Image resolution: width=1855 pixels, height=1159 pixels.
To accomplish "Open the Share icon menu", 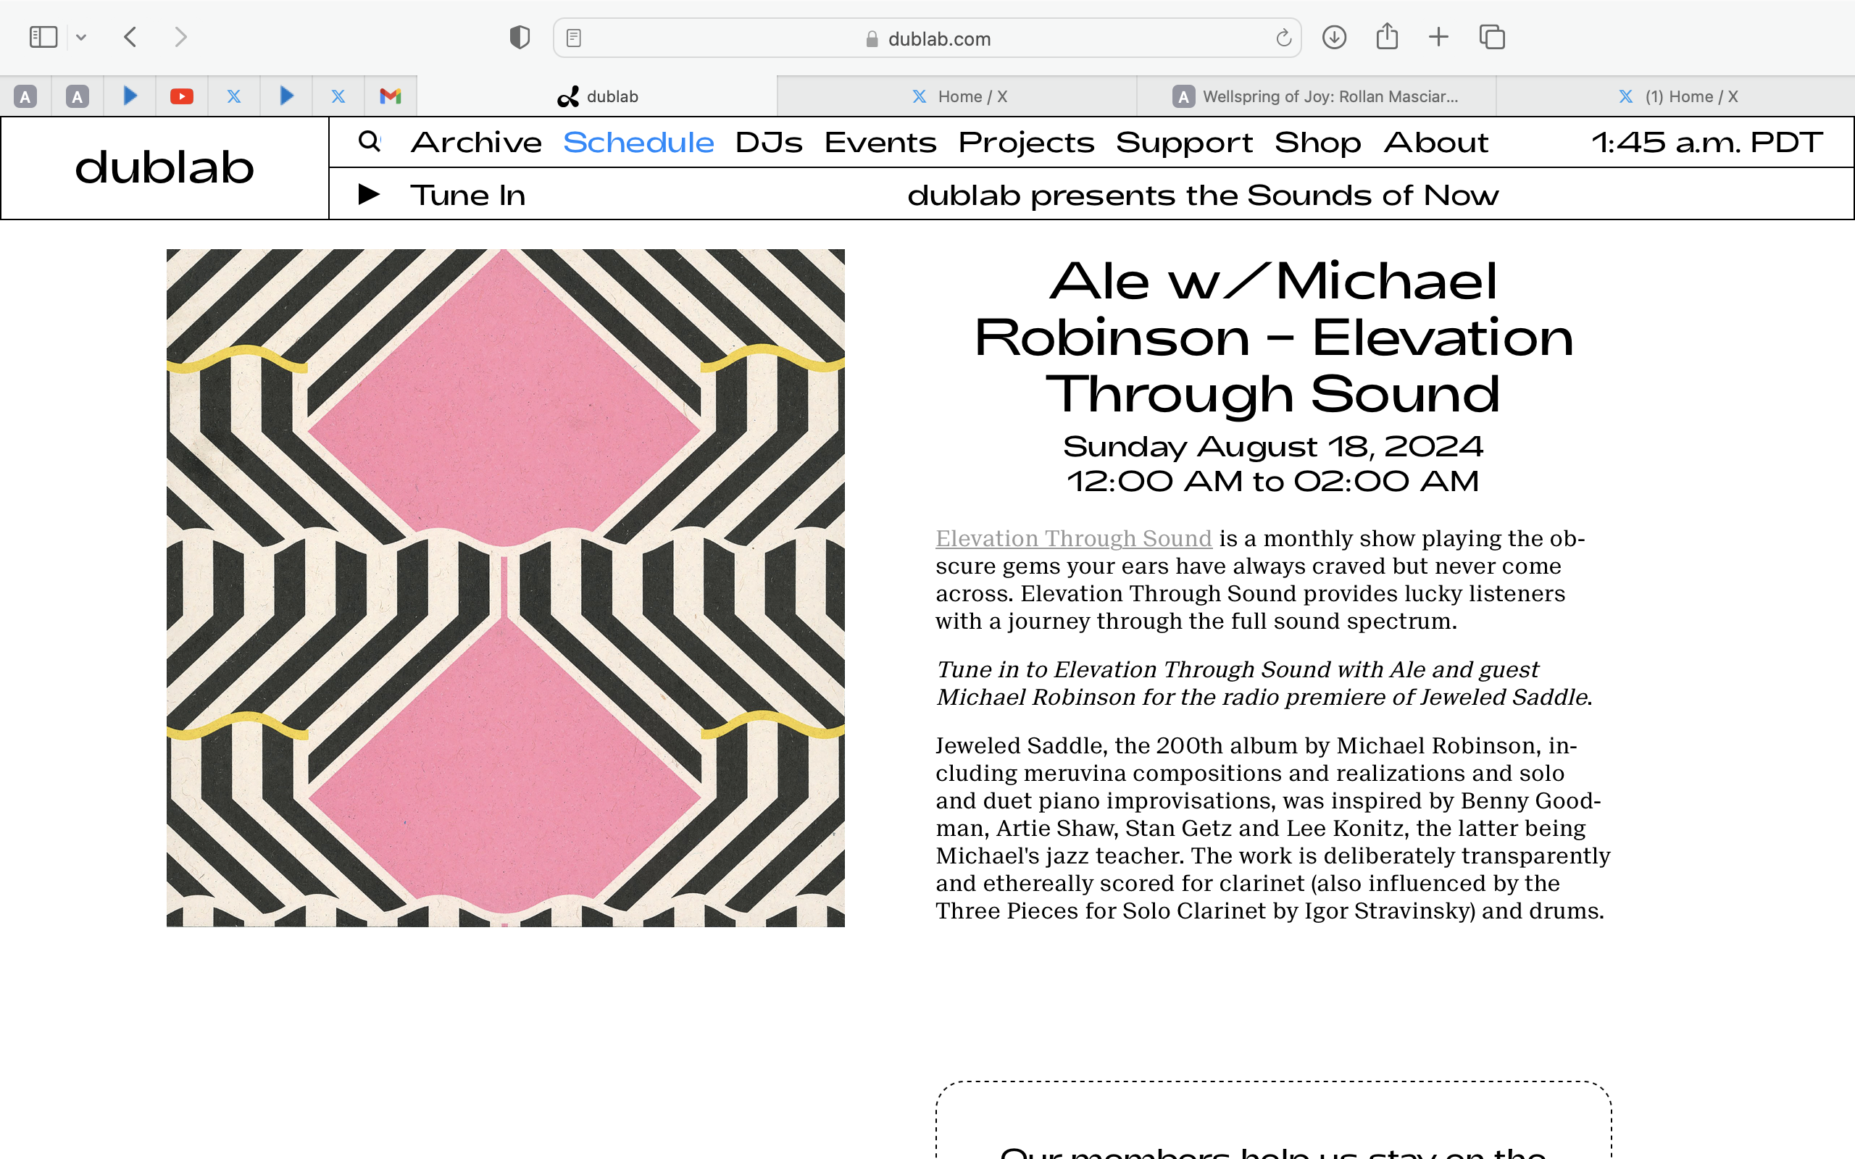I will (x=1387, y=36).
